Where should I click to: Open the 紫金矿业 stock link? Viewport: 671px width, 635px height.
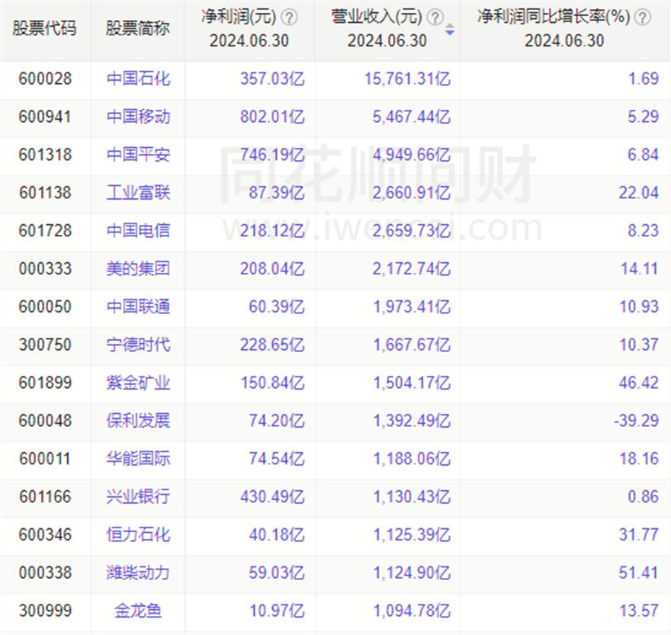(138, 383)
